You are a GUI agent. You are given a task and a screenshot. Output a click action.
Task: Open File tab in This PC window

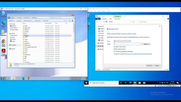pyautogui.click(x=98, y=19)
